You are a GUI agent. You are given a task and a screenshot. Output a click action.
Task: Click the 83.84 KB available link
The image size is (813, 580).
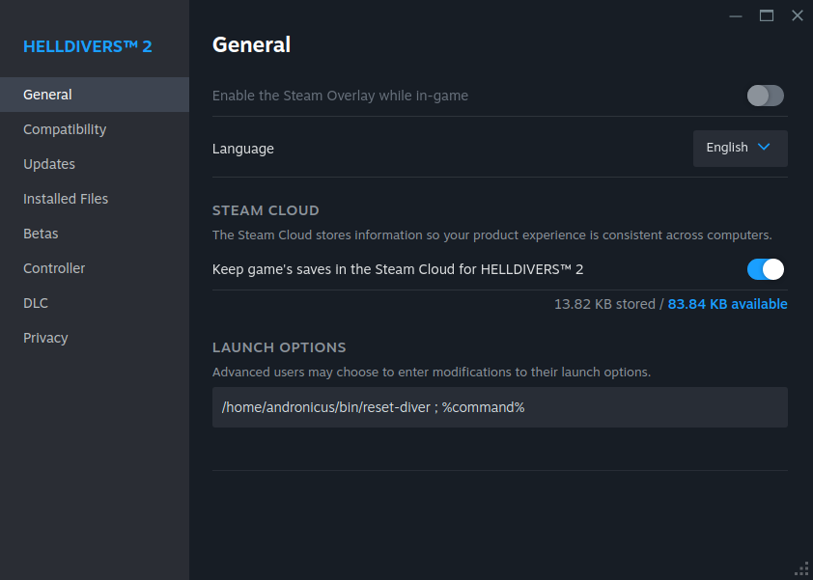coord(727,303)
